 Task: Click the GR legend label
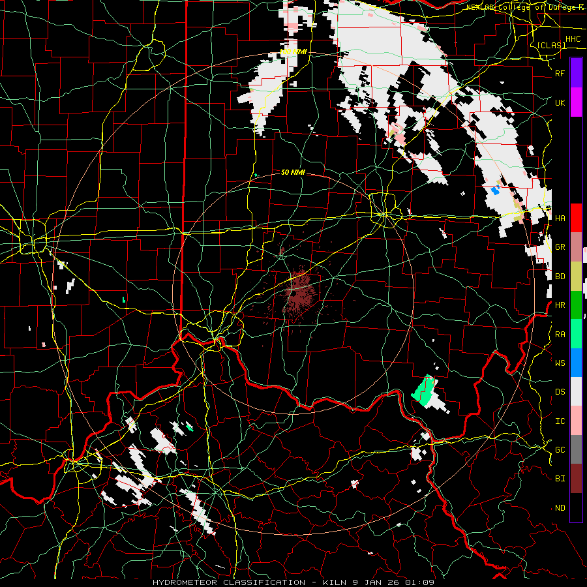coord(560,247)
